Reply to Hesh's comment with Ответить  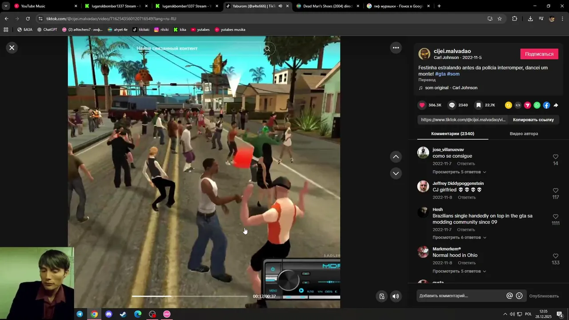(x=466, y=230)
